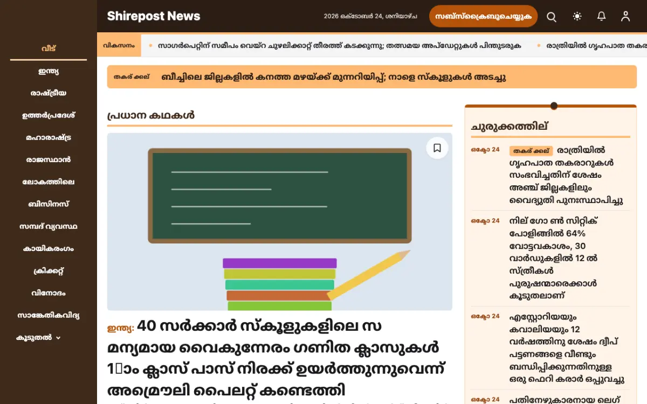Open രാഷ്ട്രീയ section in sidebar

tap(49, 93)
